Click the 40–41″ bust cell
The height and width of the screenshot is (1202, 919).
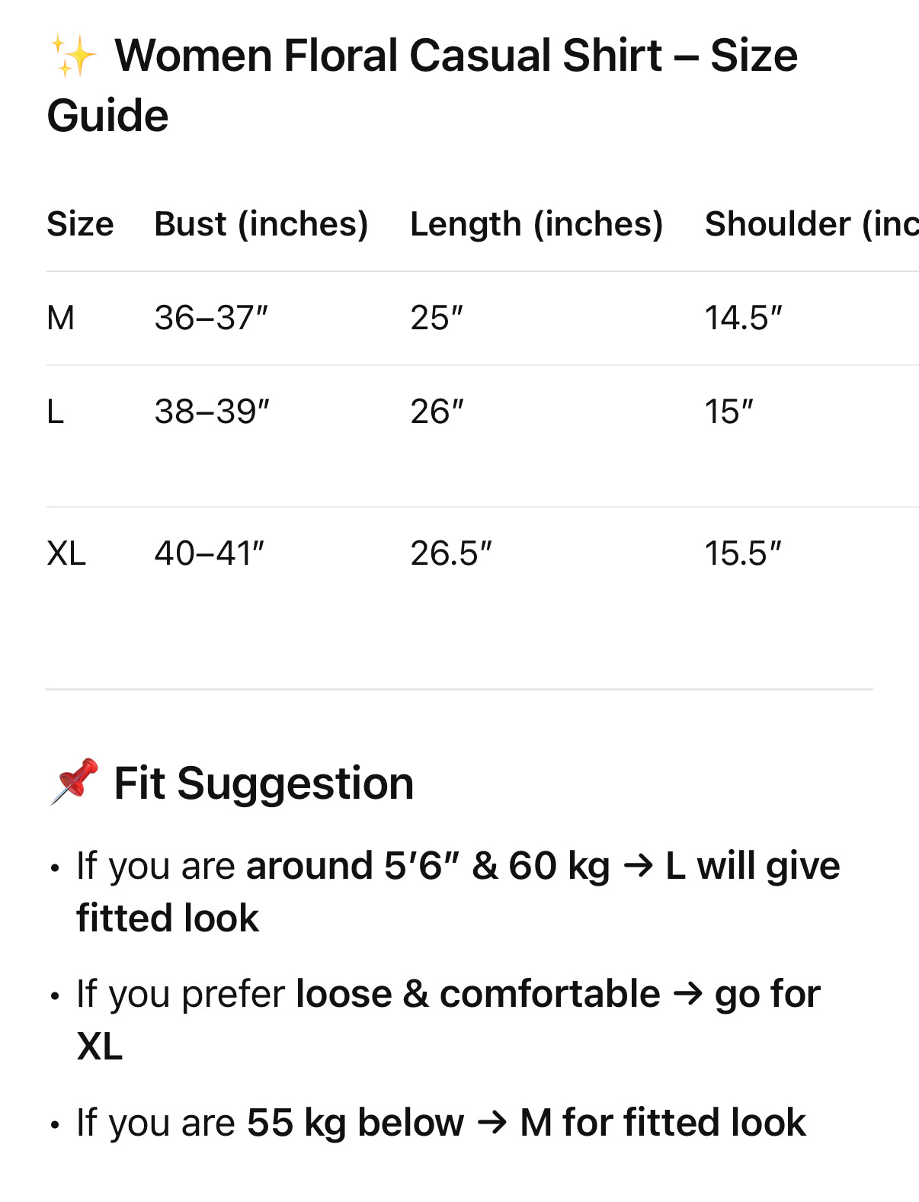pyautogui.click(x=209, y=553)
